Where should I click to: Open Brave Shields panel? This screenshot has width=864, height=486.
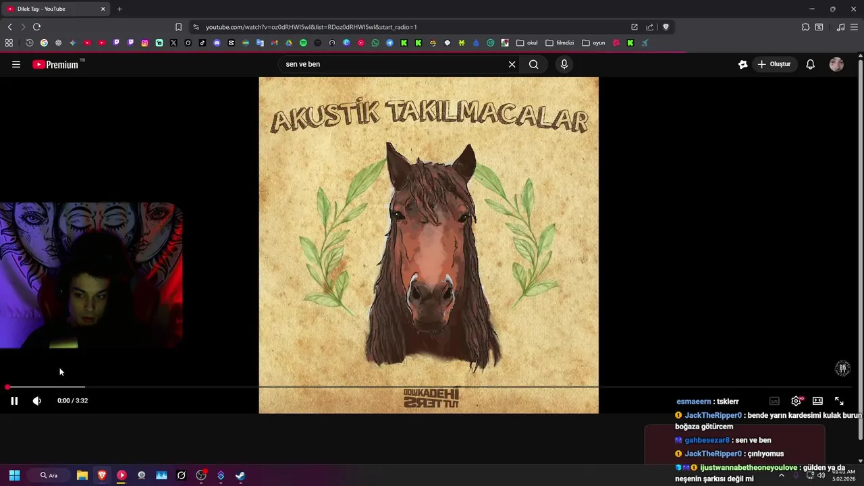[666, 27]
